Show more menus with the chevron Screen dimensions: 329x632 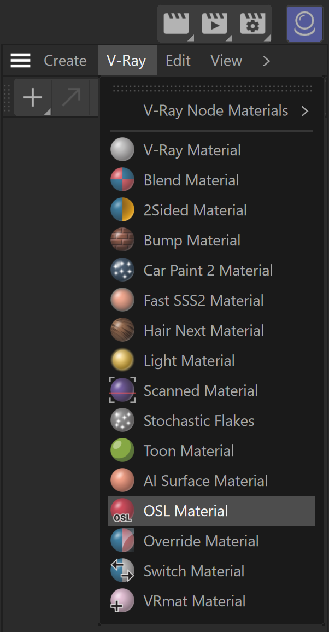(x=266, y=61)
